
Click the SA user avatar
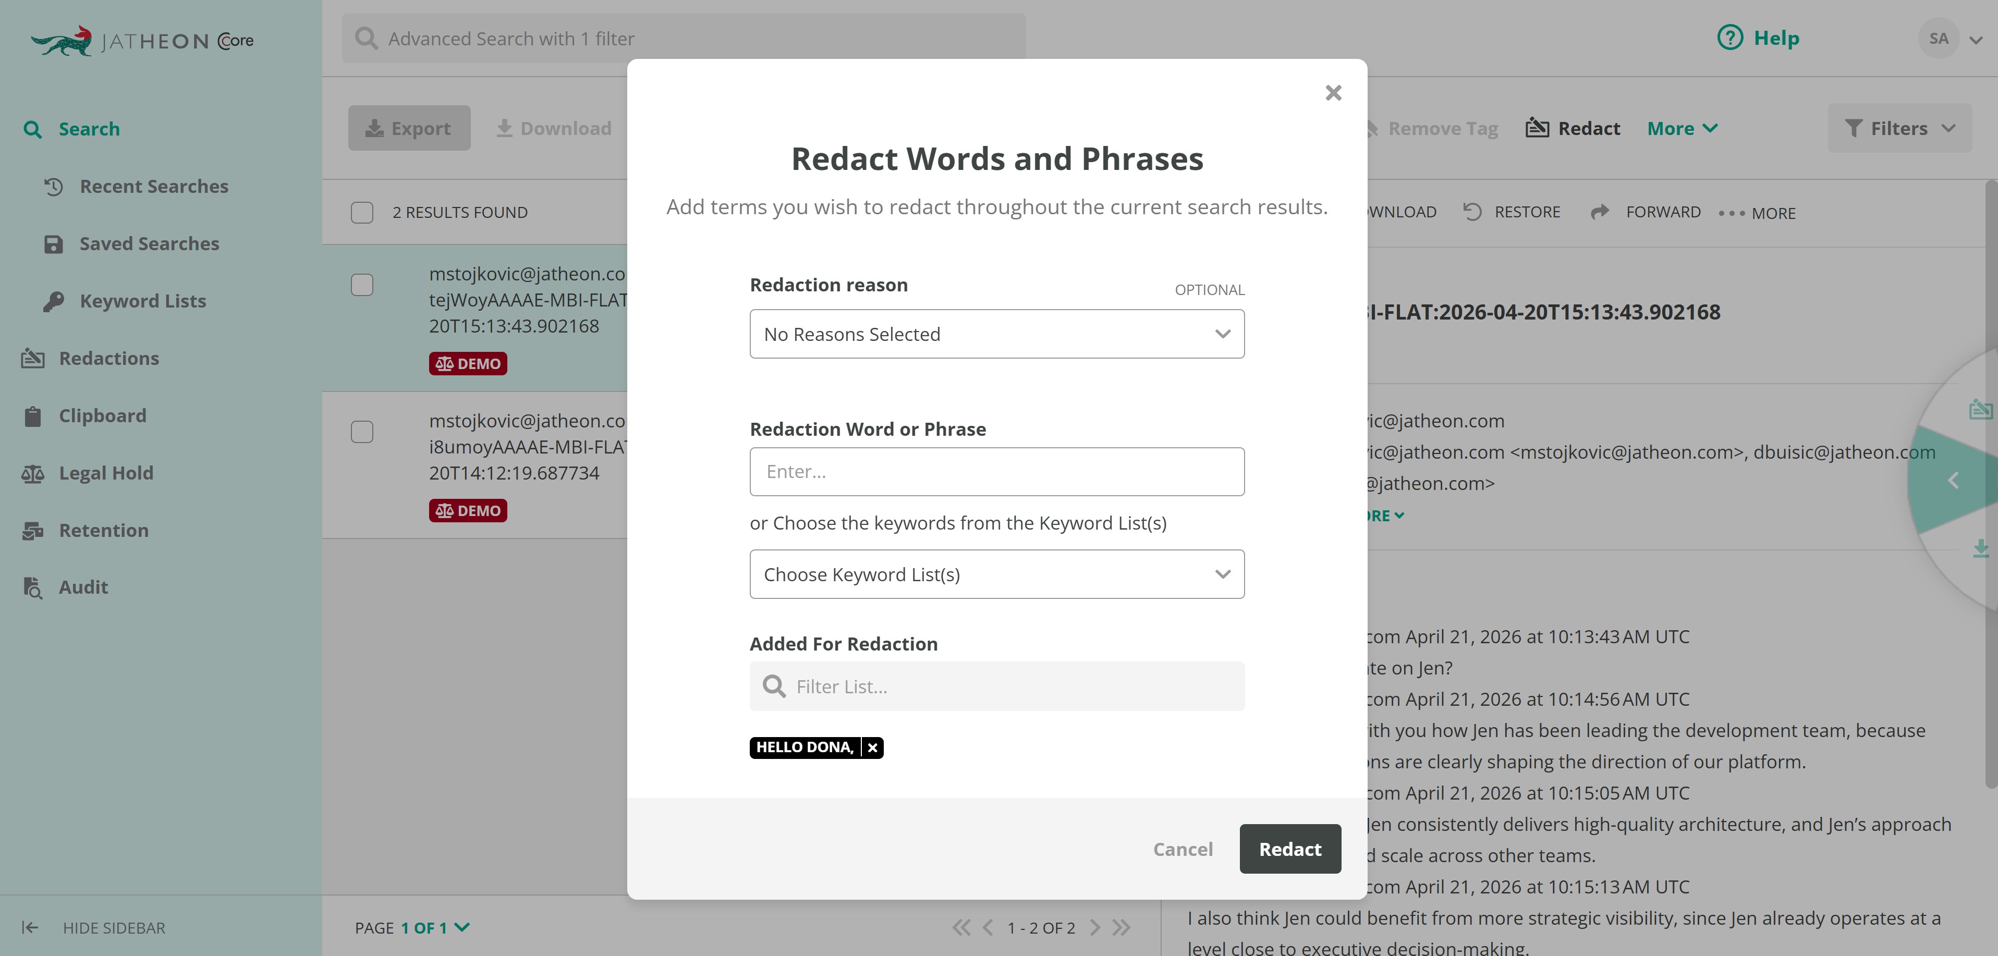(1938, 38)
